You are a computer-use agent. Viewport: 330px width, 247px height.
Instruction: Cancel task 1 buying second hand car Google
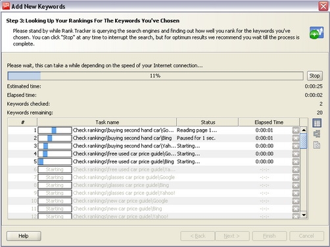click(296, 130)
